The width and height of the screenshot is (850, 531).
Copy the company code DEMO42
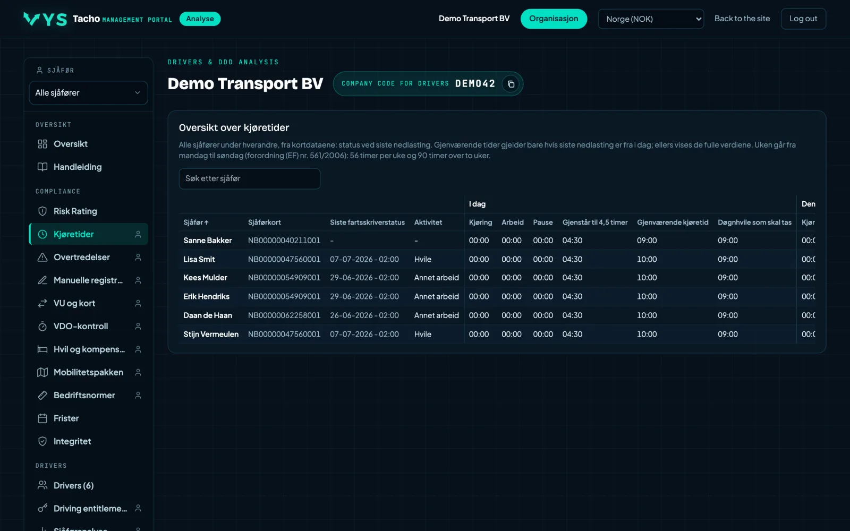point(511,84)
